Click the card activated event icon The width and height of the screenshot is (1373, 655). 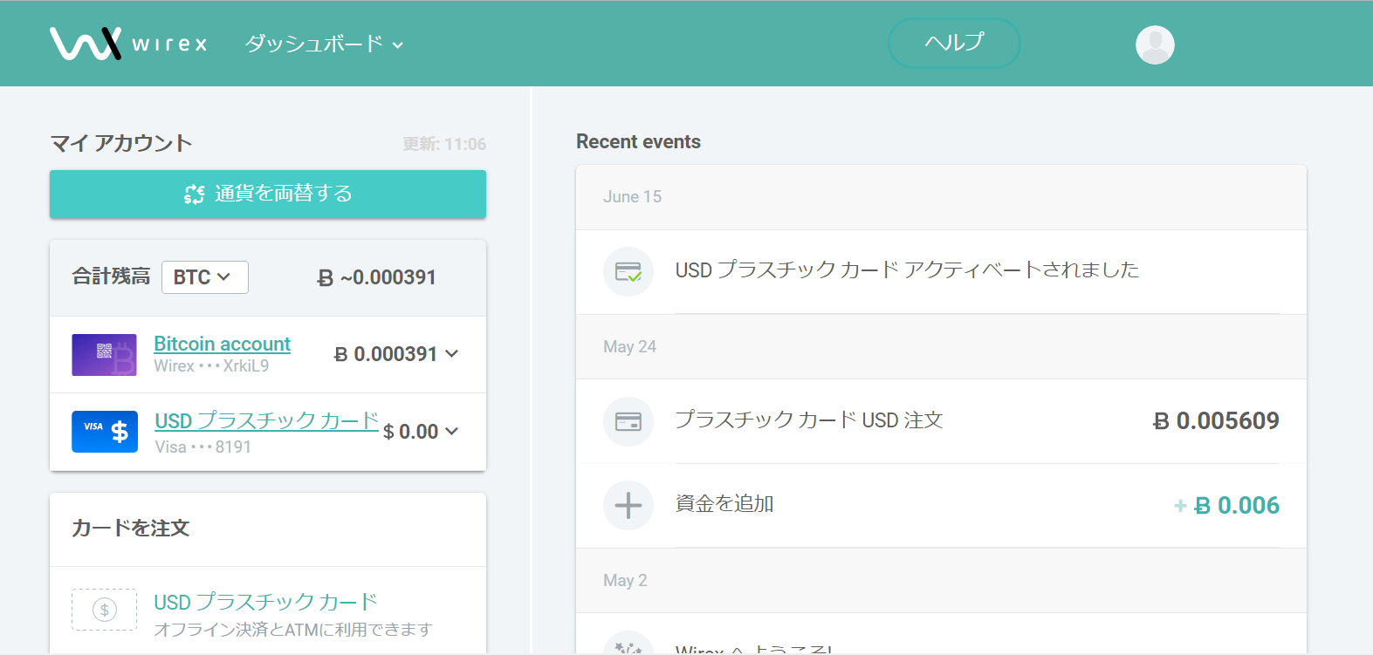point(628,271)
